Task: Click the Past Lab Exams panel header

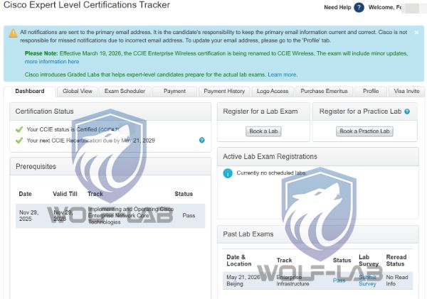Action: (x=318, y=234)
